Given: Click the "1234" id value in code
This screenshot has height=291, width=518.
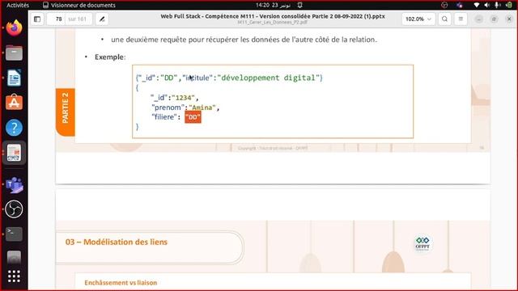Looking at the screenshot, I should click(x=183, y=98).
